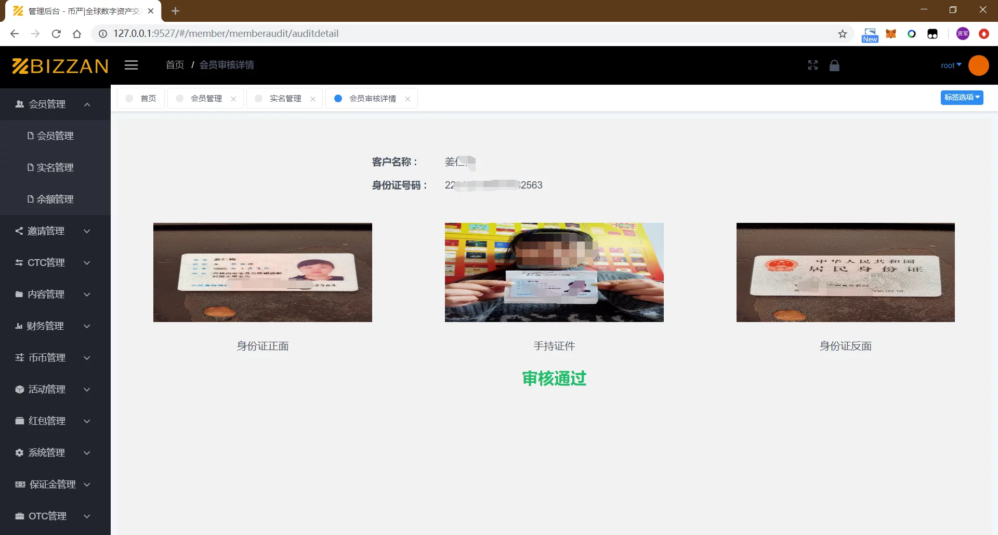Click the 邀请管理 share icon
The width and height of the screenshot is (998, 535).
(x=18, y=231)
